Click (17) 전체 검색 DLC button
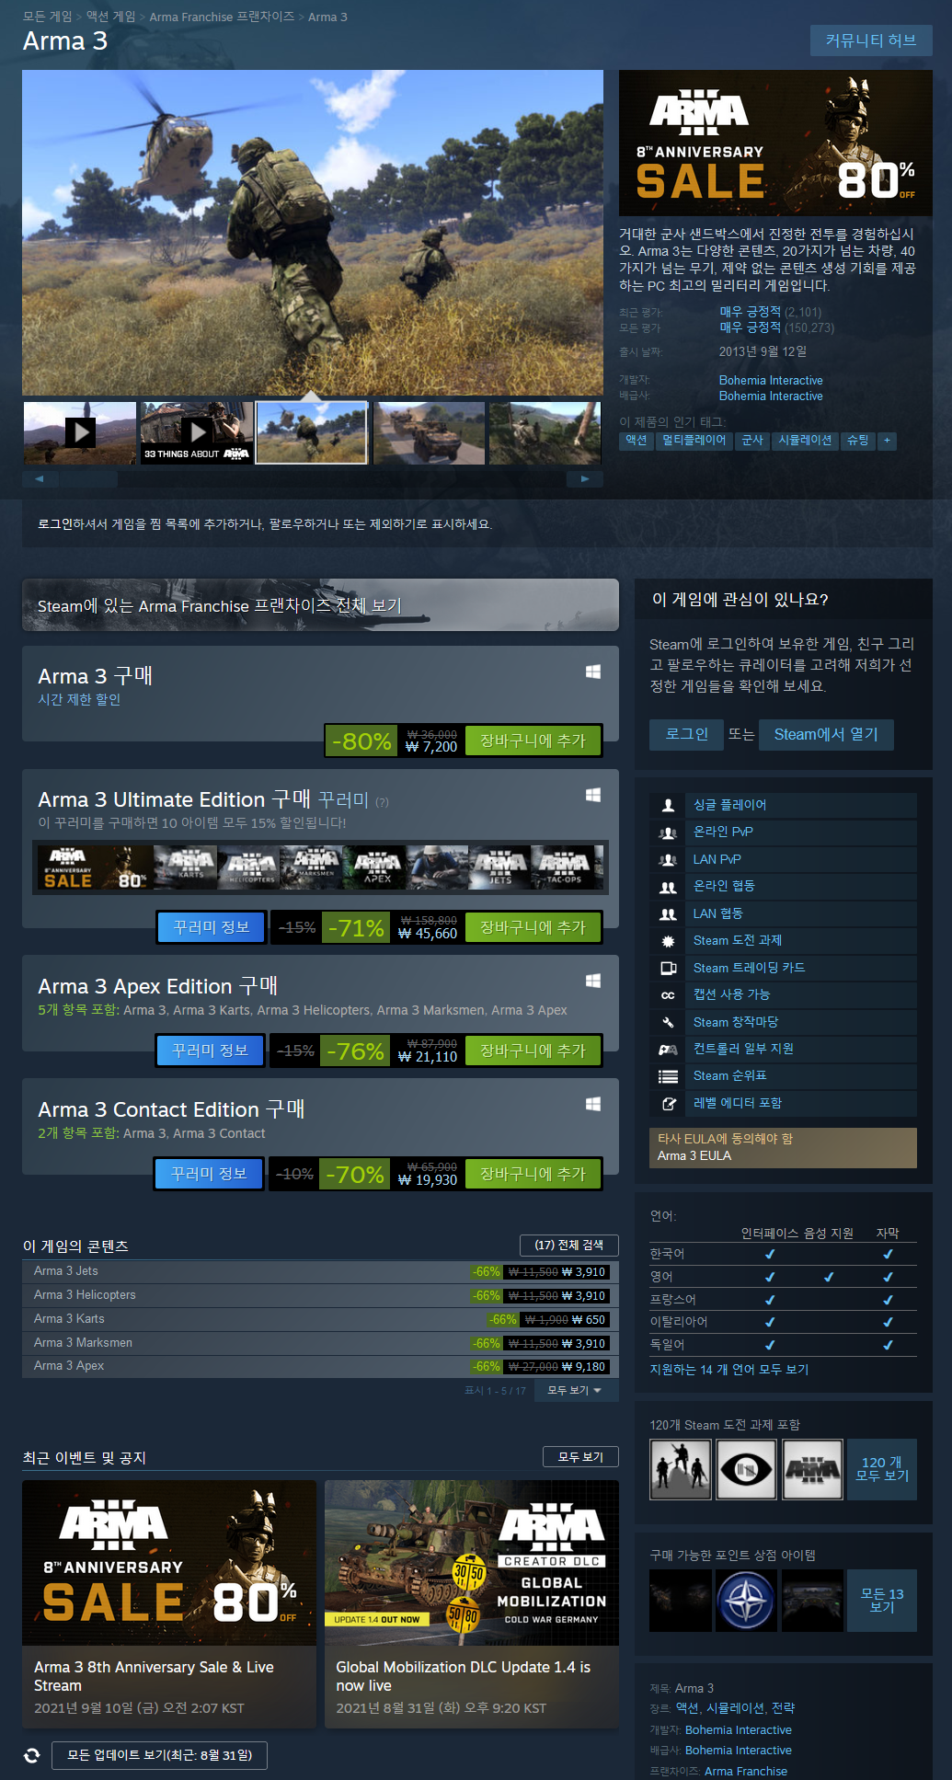The width and height of the screenshot is (952, 1780). 568,1246
